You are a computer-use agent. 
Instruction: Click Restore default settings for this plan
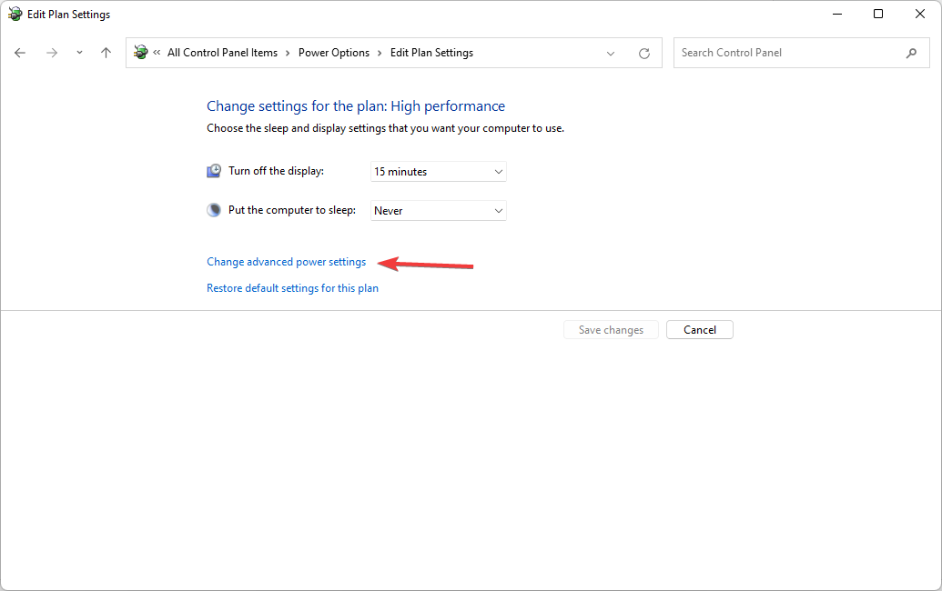tap(292, 288)
